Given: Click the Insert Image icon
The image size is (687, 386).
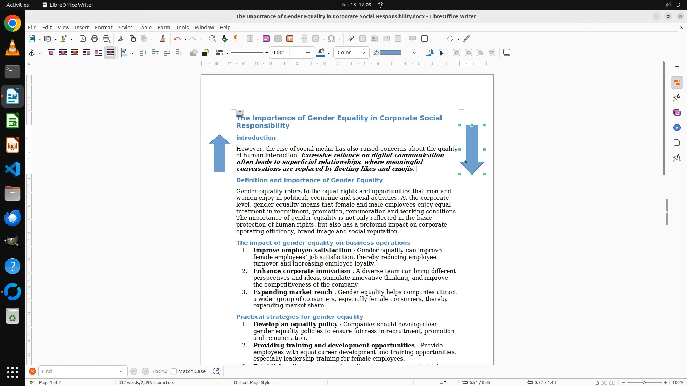Looking at the screenshot, I should pos(266,39).
